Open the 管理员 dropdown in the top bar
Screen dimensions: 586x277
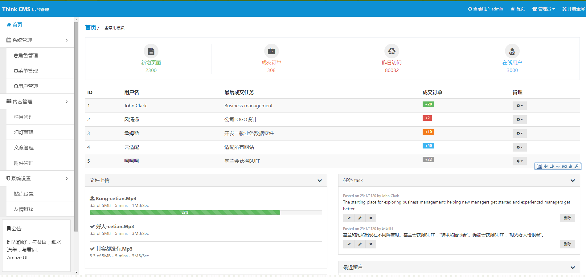click(x=543, y=9)
